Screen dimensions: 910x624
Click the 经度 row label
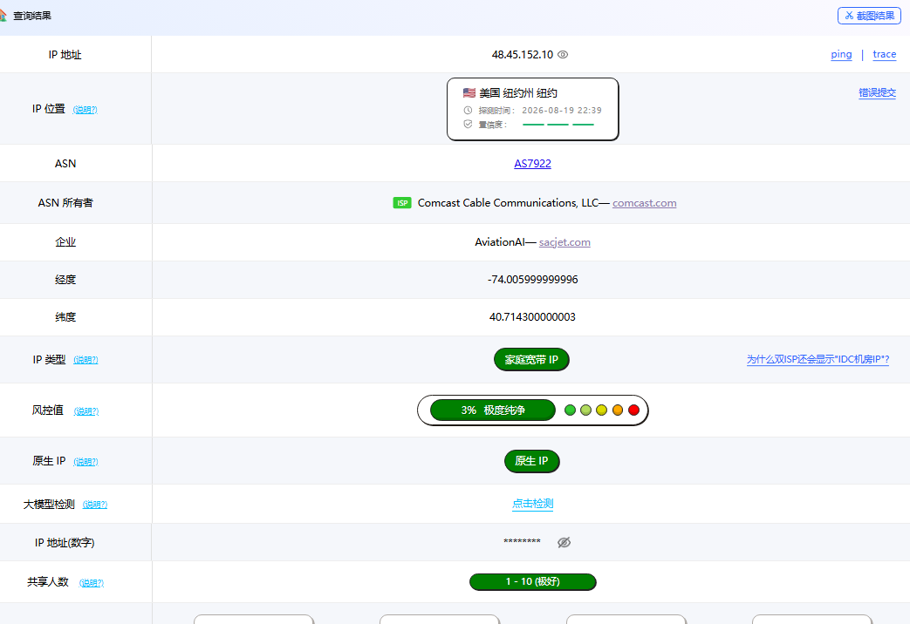tap(65, 280)
